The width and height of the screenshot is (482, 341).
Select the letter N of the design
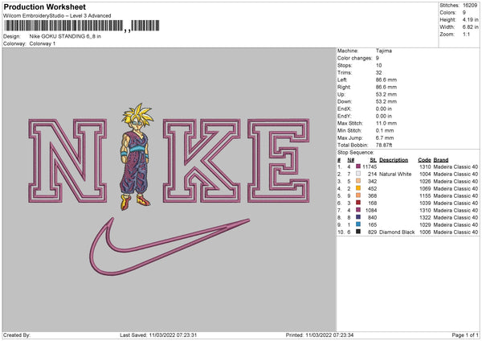click(x=67, y=161)
